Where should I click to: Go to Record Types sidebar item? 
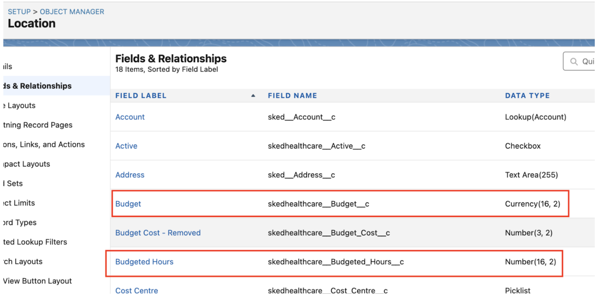click(20, 222)
